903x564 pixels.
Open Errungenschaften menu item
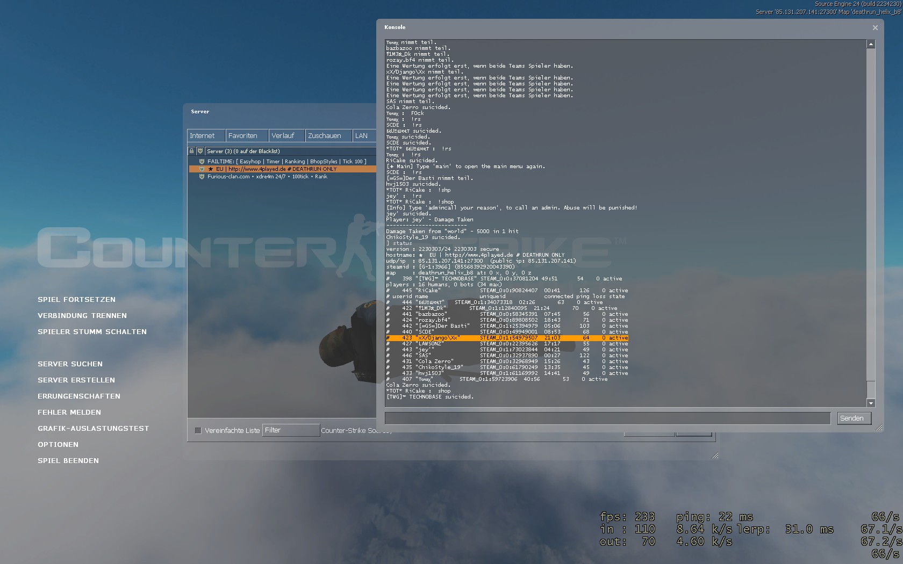click(79, 396)
